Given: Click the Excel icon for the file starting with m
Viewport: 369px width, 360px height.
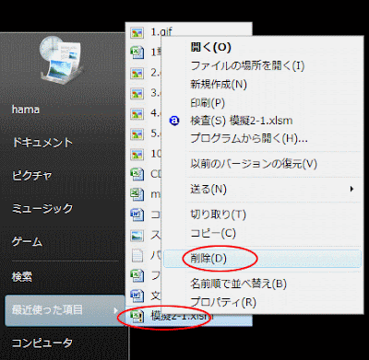Looking at the screenshot, I should coord(137,194).
